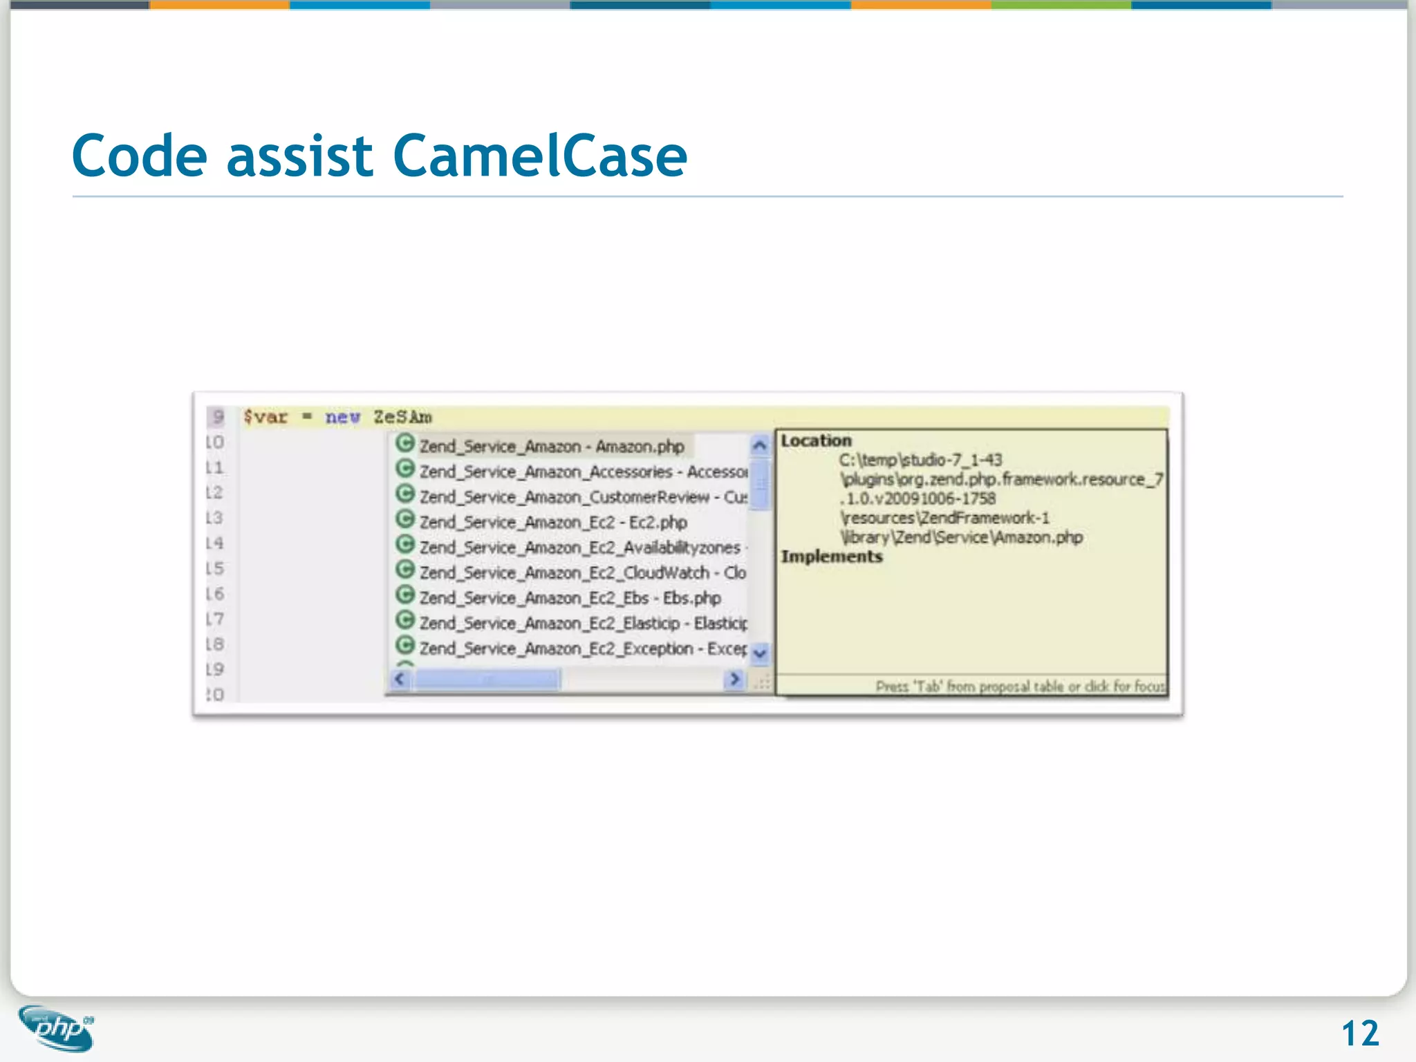
Task: Click the $var variable on line 9
Action: click(x=265, y=417)
